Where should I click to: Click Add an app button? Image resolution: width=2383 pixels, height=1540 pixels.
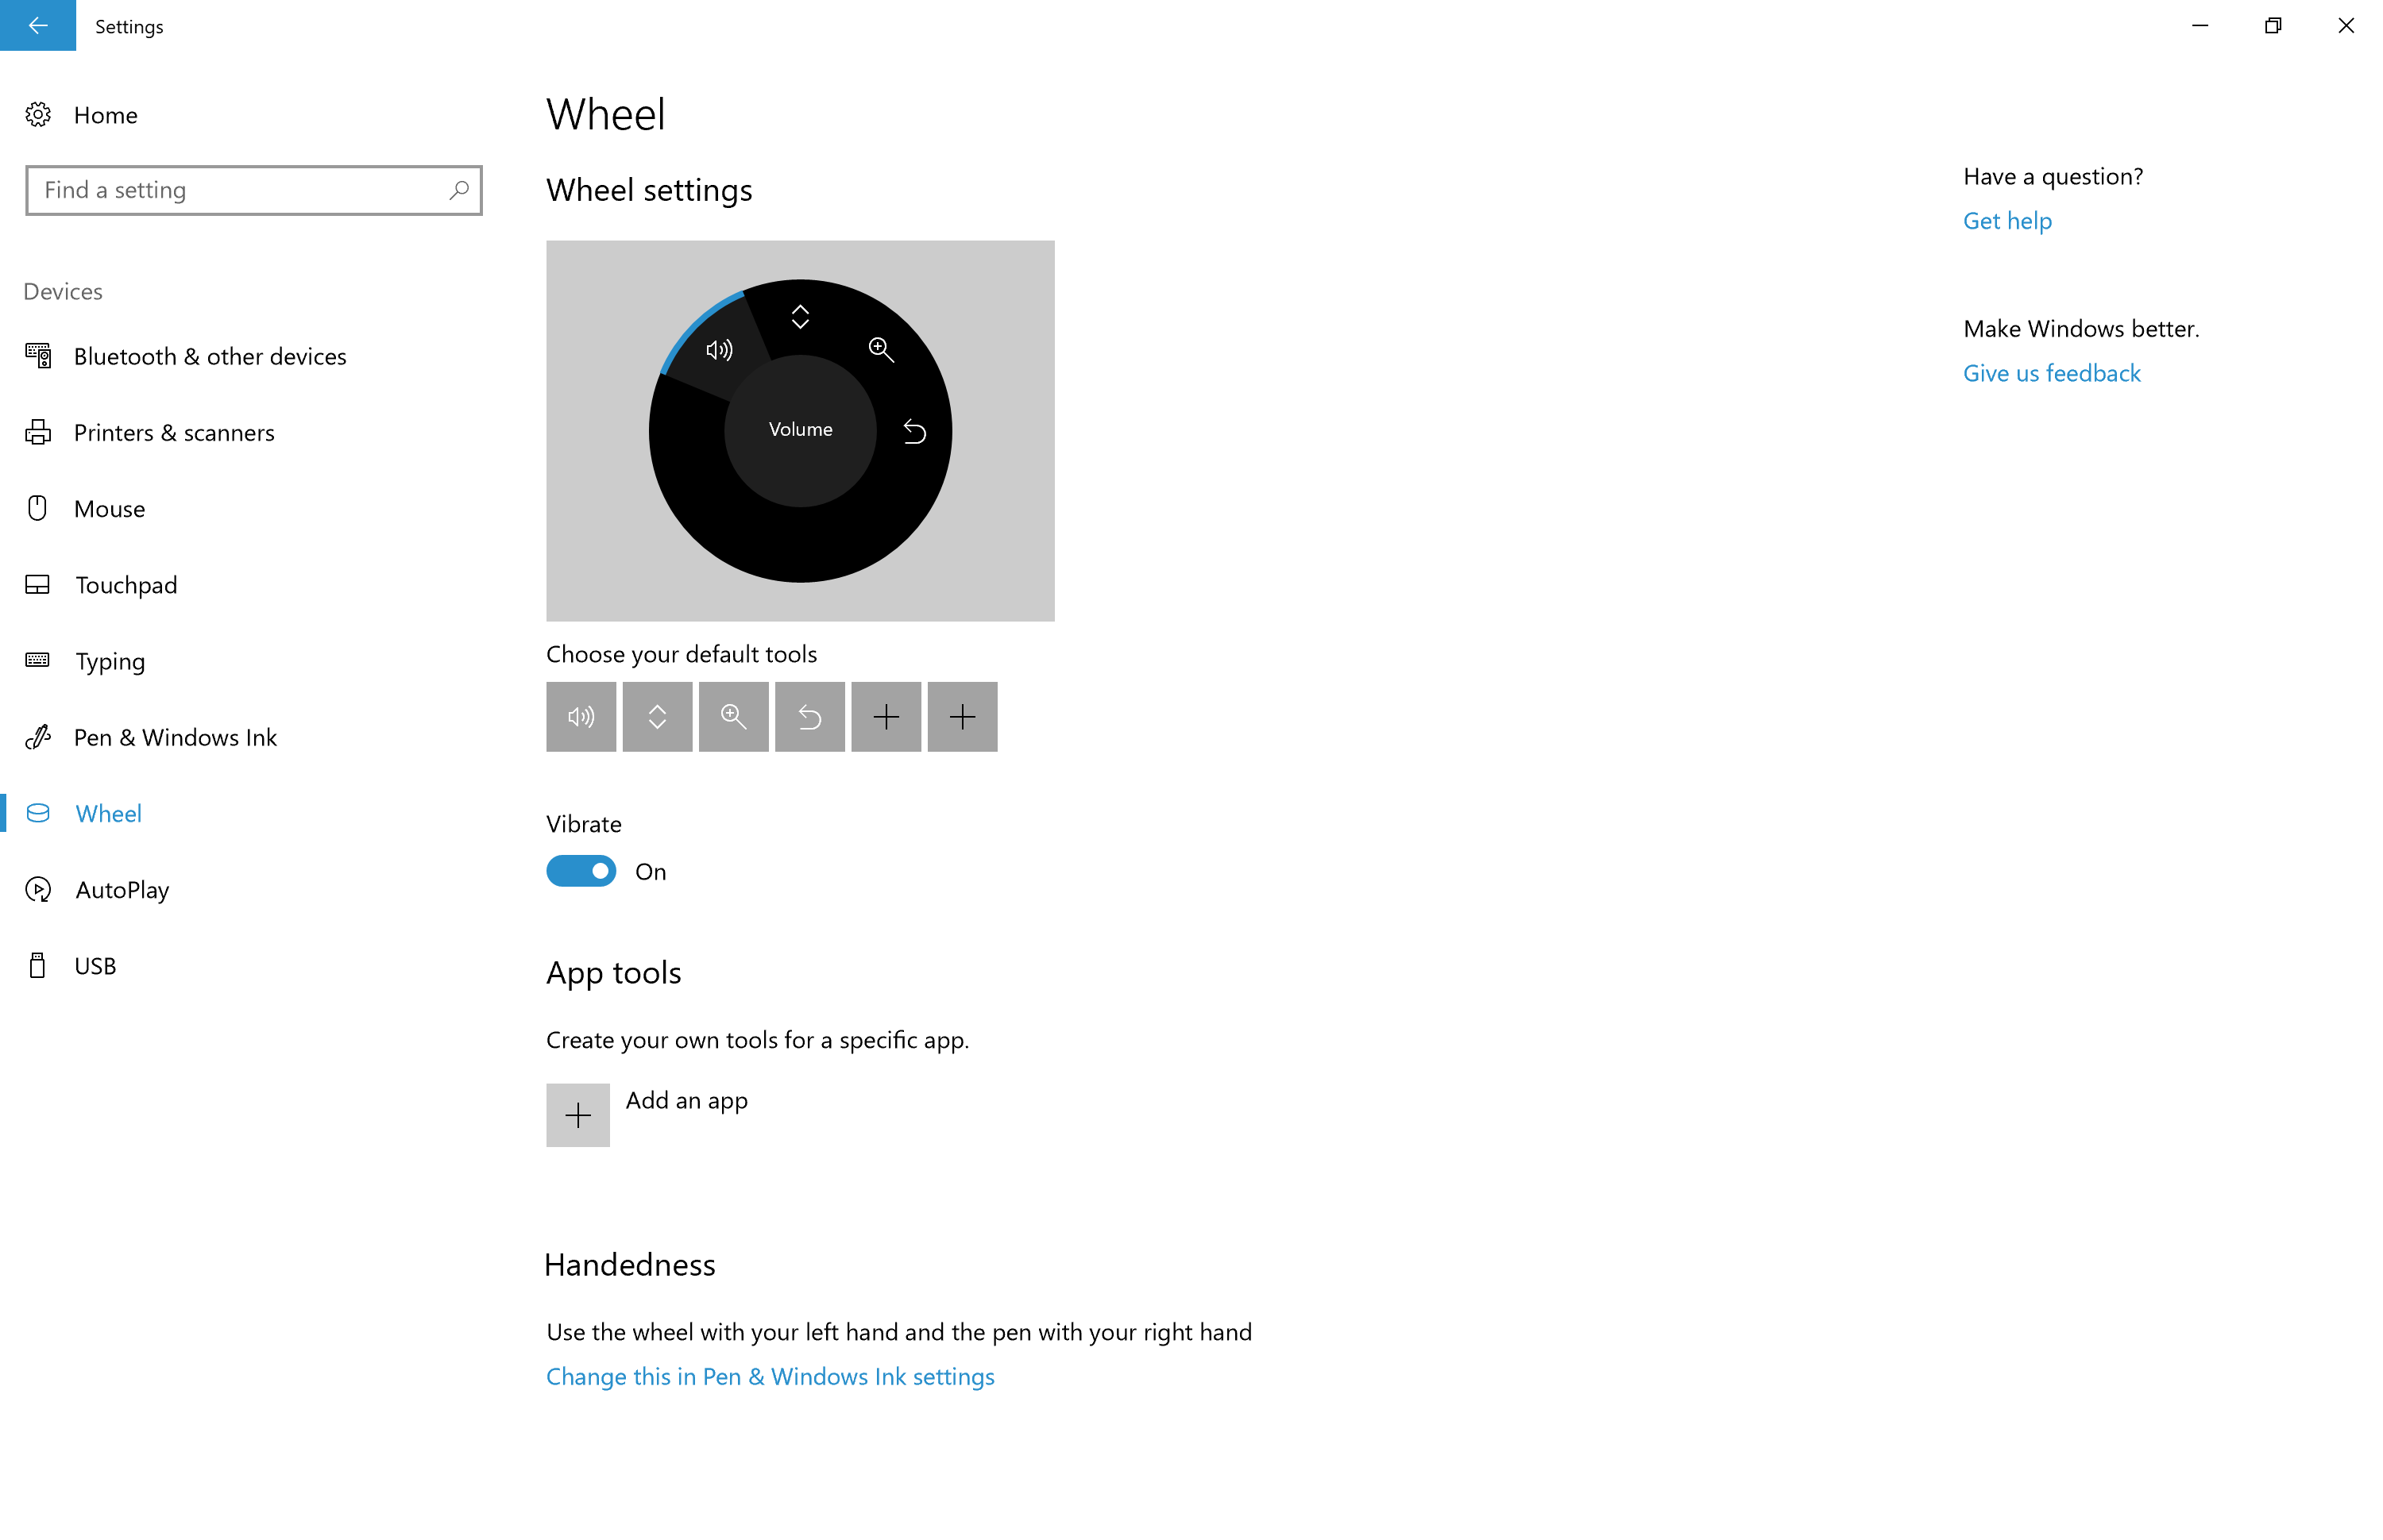tap(580, 1115)
